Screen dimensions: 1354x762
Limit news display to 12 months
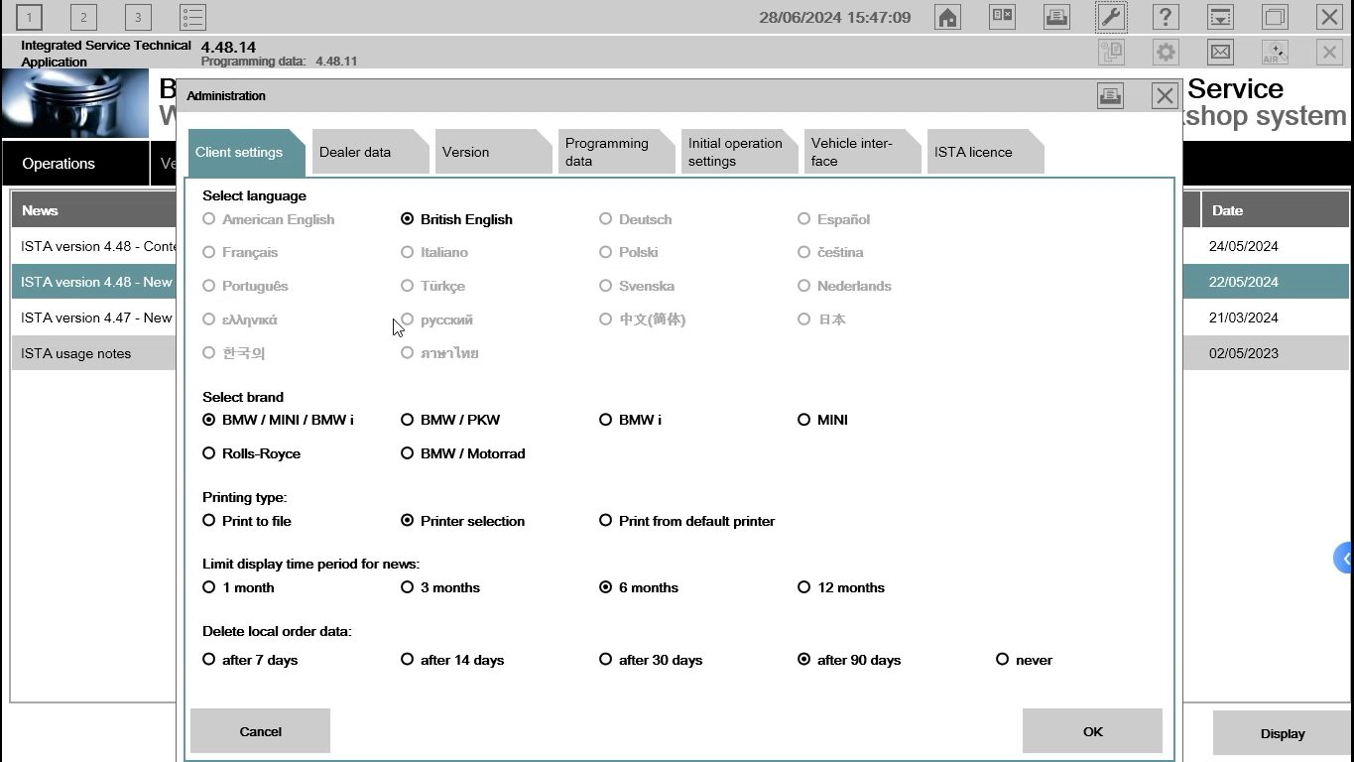[840, 587]
